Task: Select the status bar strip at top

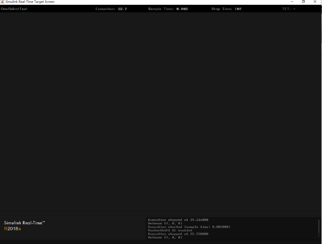Action: (161, 9)
